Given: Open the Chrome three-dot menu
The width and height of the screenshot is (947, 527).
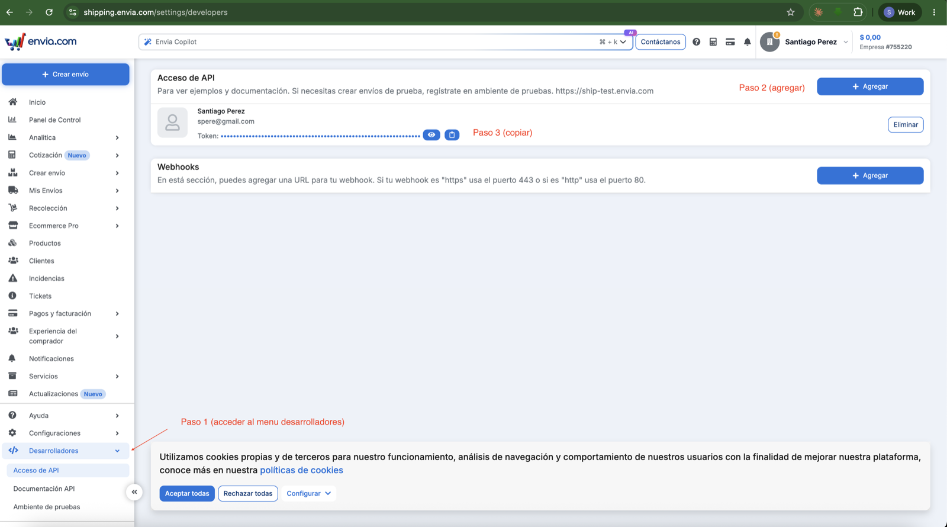Looking at the screenshot, I should (x=935, y=12).
